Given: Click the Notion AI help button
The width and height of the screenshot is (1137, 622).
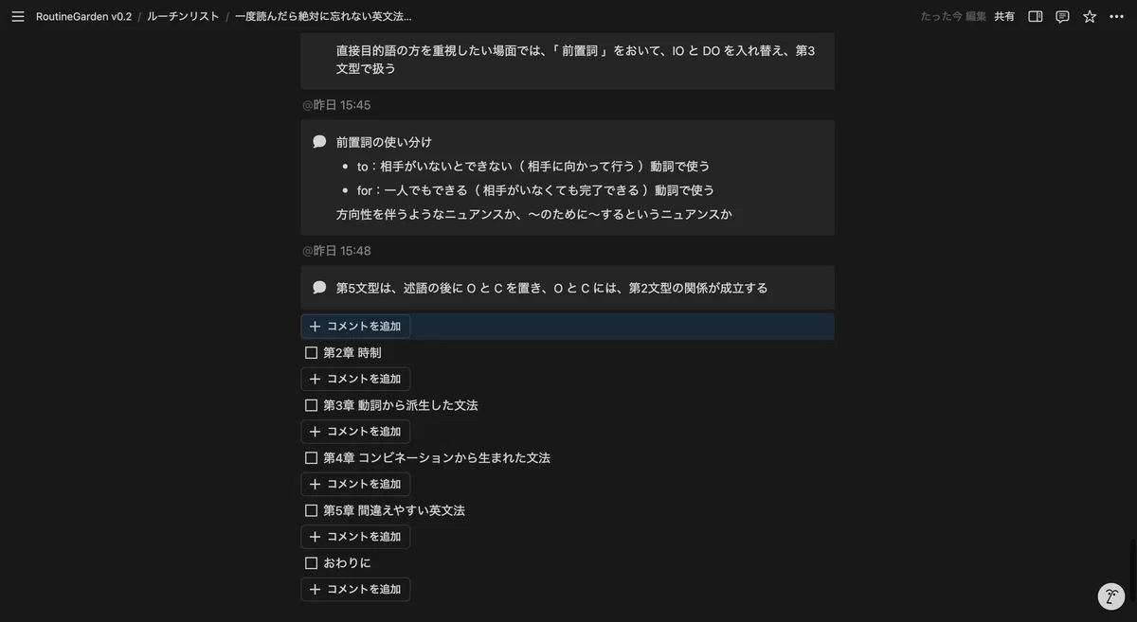Looking at the screenshot, I should pyautogui.click(x=1111, y=596).
